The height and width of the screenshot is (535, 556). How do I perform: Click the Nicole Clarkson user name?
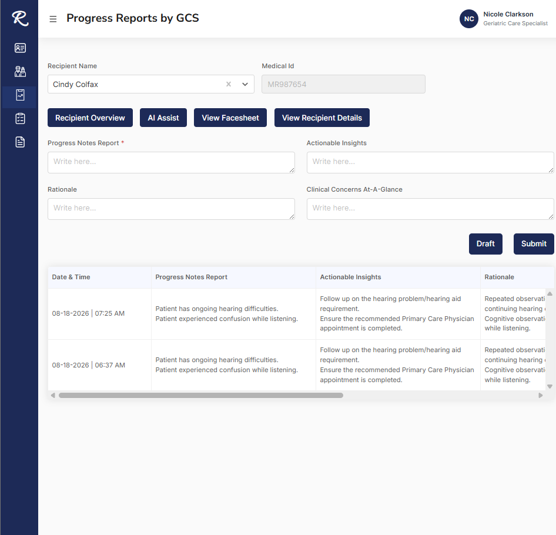pyautogui.click(x=508, y=14)
